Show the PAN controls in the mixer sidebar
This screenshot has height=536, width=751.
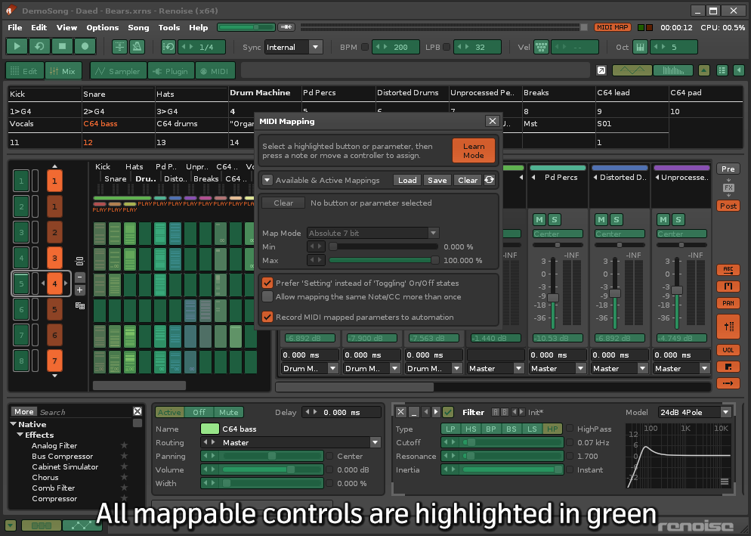click(728, 303)
